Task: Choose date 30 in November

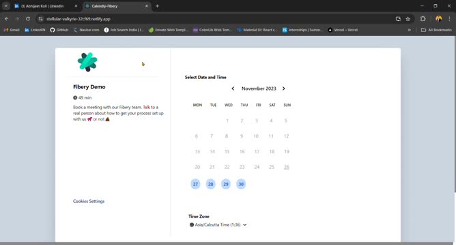Action: pos(241,184)
